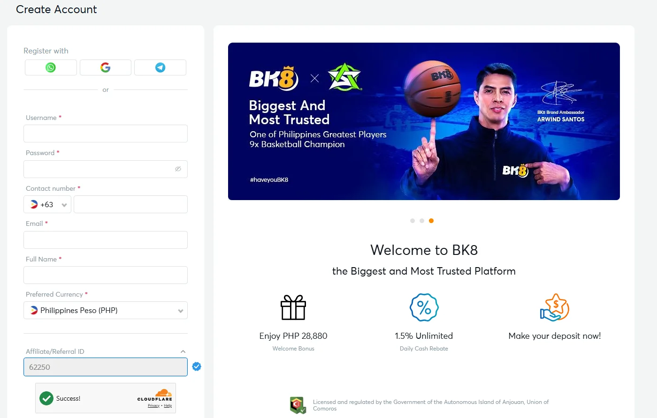Click the 'Enjoy PHP 28,880' text
Screen dimensions: 657x418
click(293, 336)
